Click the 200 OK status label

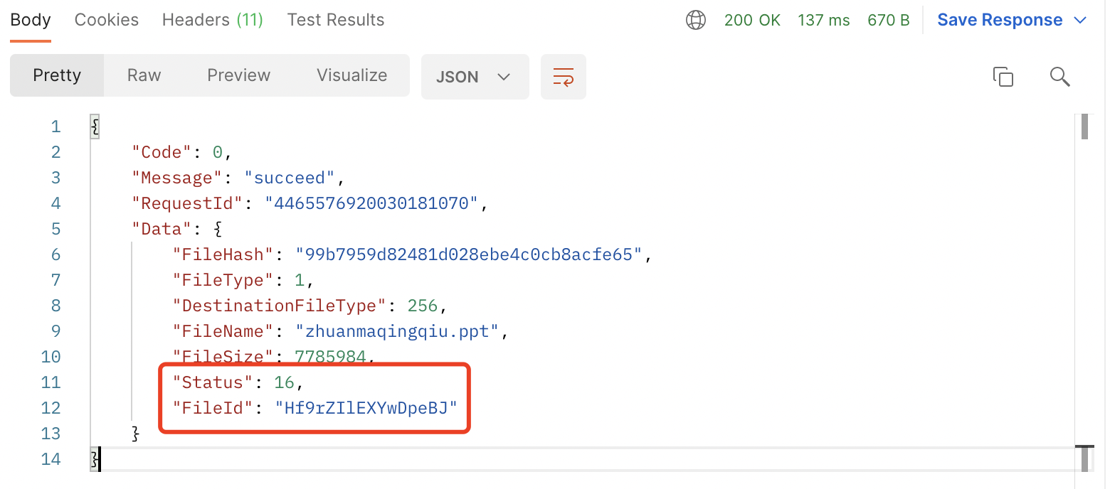pyautogui.click(x=752, y=21)
